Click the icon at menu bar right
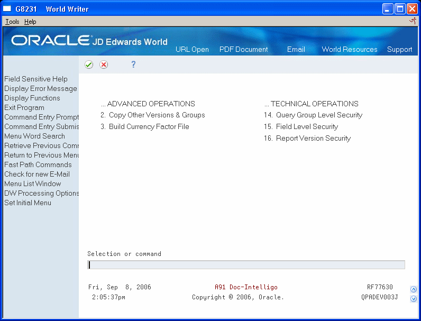 tap(413, 21)
